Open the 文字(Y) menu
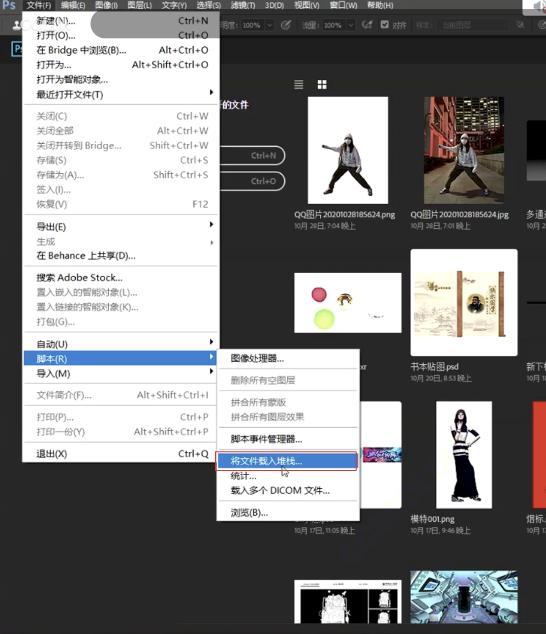 point(174,5)
